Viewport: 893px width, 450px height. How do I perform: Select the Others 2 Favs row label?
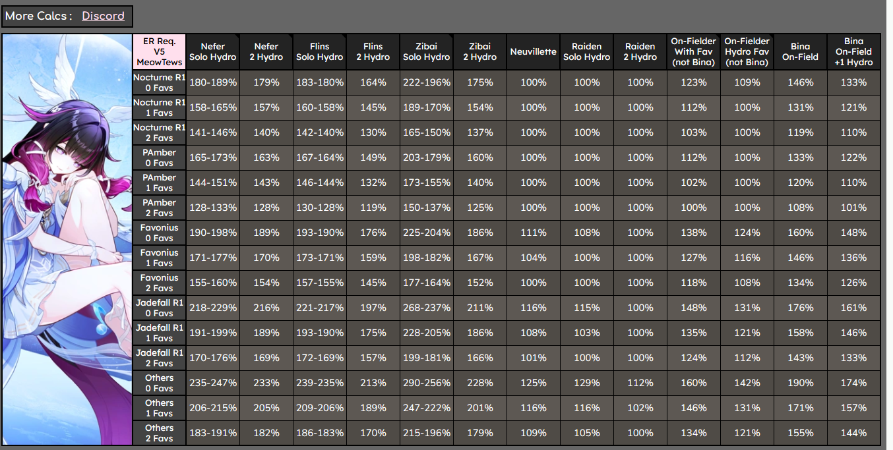[x=159, y=433]
